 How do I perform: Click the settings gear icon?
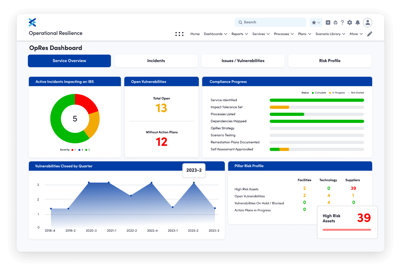pos(350,22)
